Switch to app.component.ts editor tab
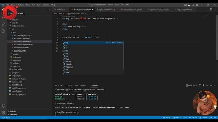Screen dimensions: 218x122 [x=184, y=9]
